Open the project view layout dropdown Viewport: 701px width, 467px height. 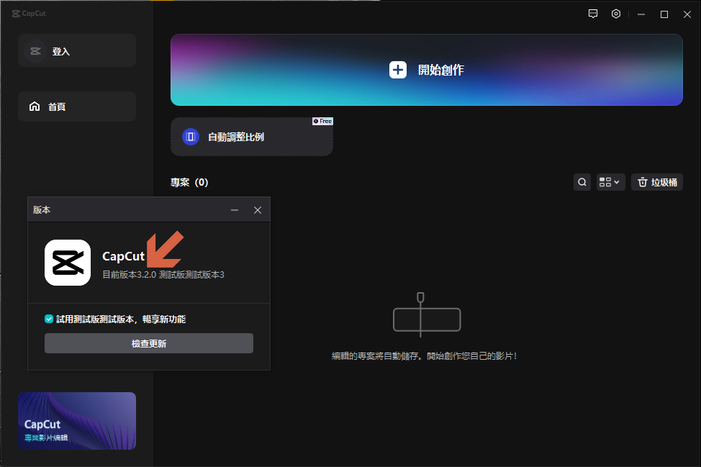pyautogui.click(x=611, y=182)
